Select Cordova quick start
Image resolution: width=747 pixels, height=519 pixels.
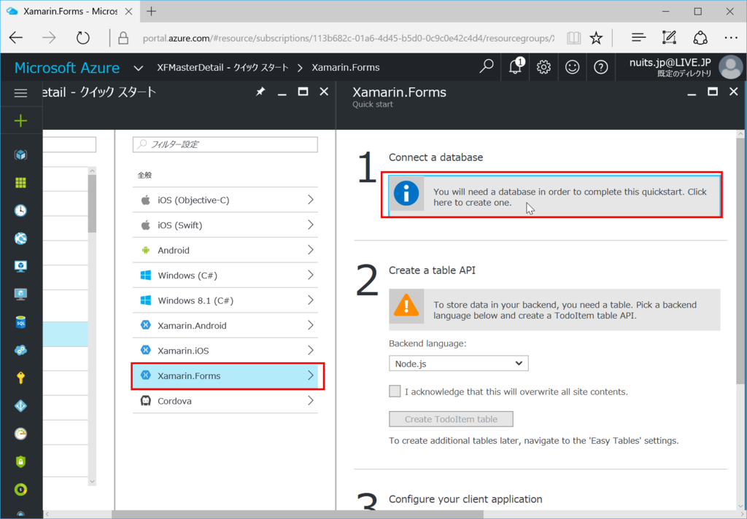(x=225, y=401)
